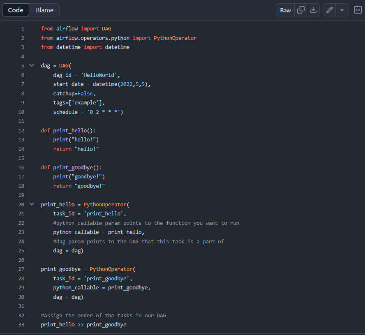
Task: Select line number 1 with the airflow import
Action: click(x=23, y=28)
